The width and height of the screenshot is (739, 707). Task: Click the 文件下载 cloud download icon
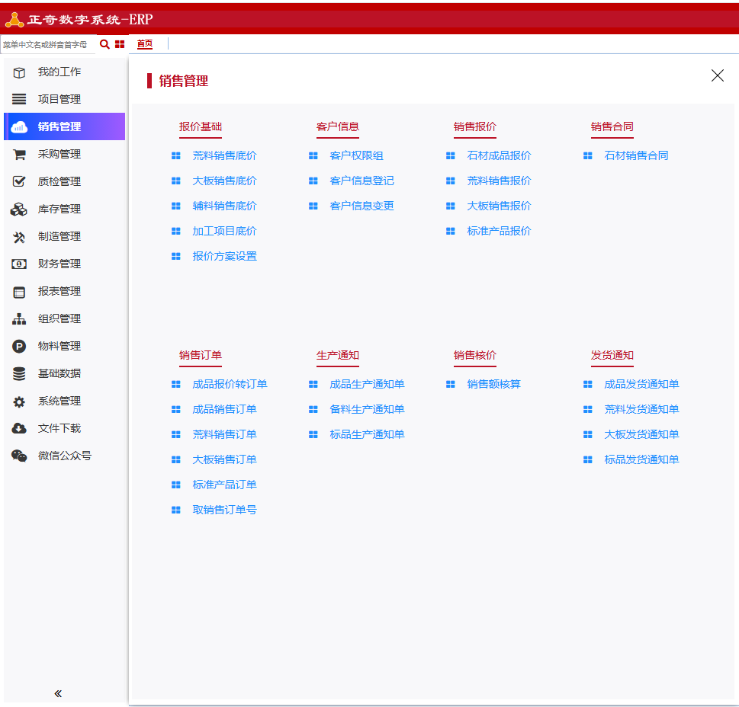19,428
